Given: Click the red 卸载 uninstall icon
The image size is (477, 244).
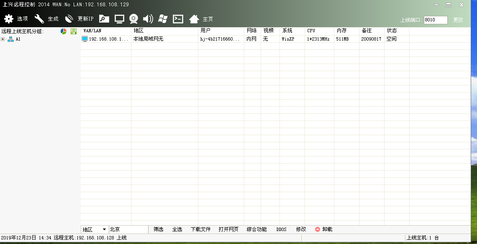Looking at the screenshot, I should point(318,229).
